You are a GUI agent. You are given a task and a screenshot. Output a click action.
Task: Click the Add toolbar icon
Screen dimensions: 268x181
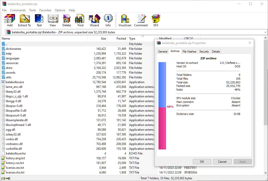click(10, 19)
